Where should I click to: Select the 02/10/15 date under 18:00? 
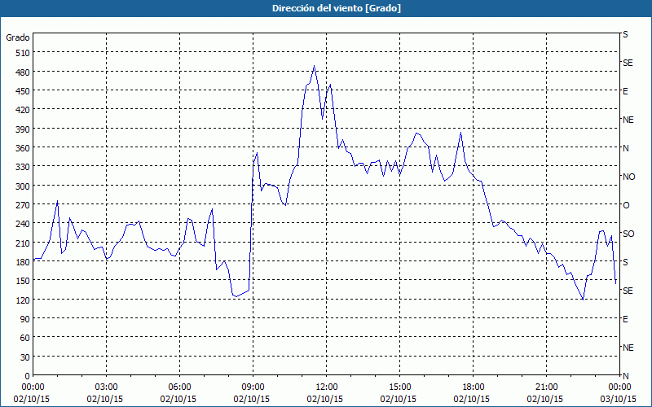(x=472, y=399)
